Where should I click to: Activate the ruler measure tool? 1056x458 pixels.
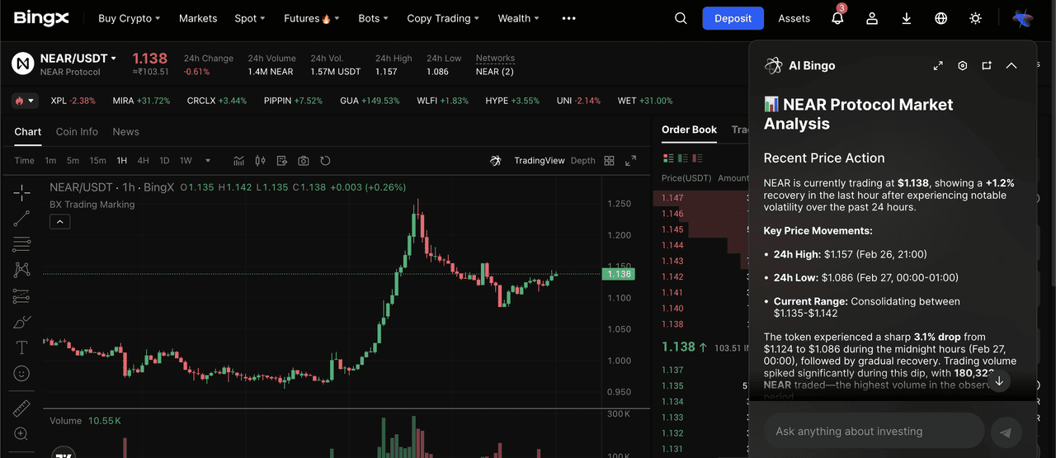click(x=21, y=408)
